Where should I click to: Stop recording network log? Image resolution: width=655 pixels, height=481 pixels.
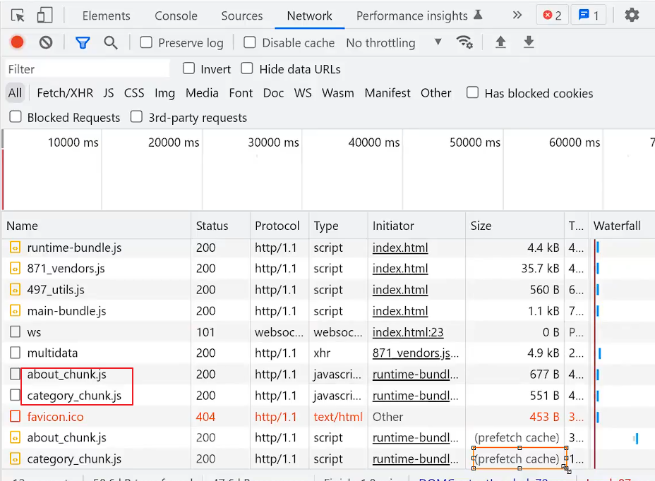(x=18, y=42)
